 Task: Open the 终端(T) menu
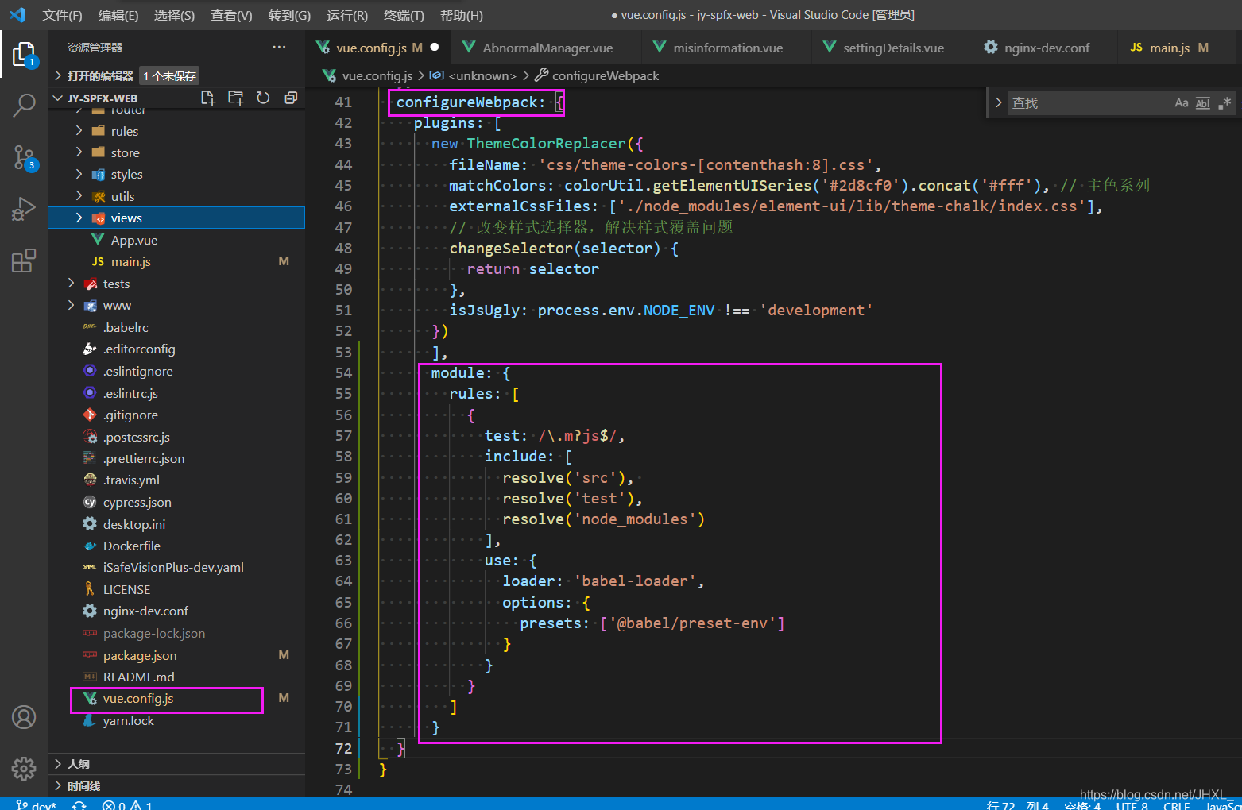click(x=404, y=15)
